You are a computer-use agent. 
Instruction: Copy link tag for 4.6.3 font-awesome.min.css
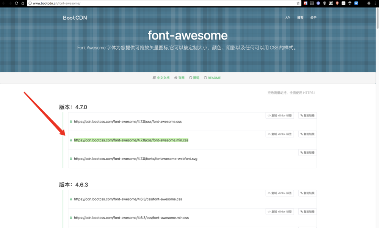[x=280, y=212]
